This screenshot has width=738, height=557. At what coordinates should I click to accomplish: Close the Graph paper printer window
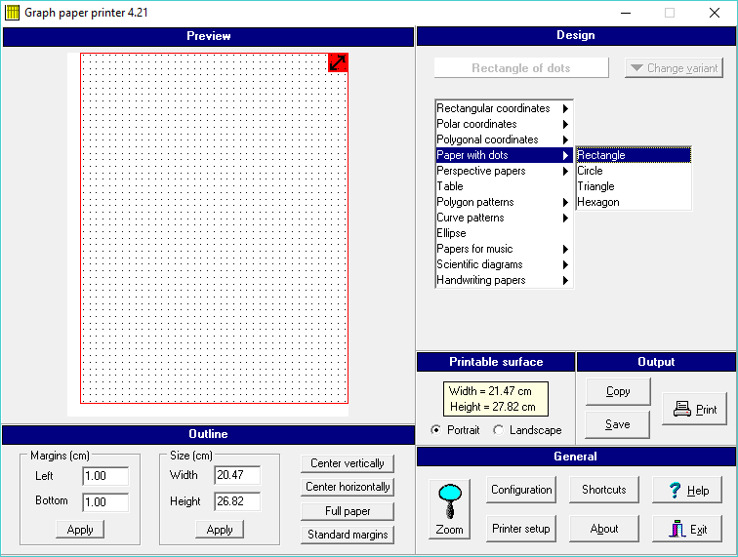click(x=715, y=13)
